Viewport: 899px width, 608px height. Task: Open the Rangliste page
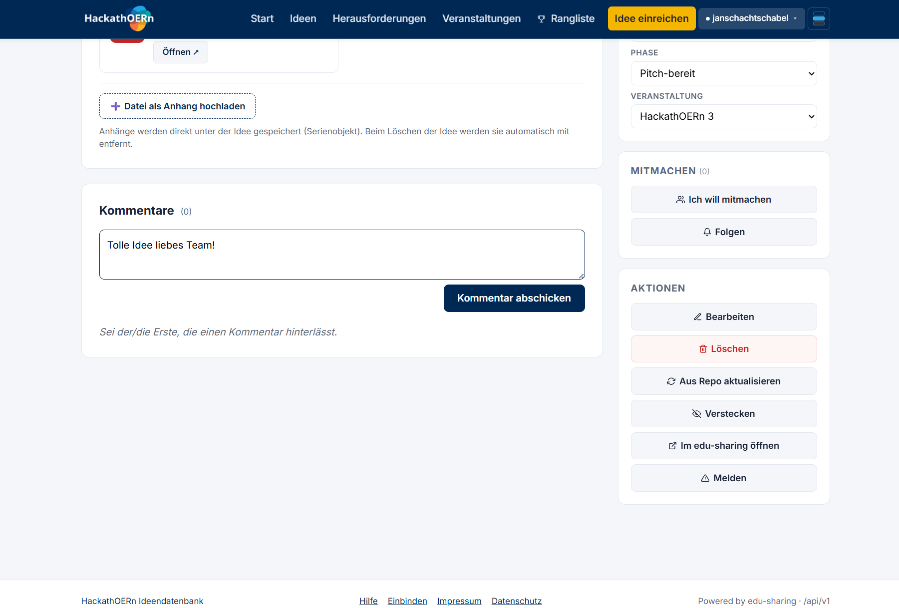(566, 18)
